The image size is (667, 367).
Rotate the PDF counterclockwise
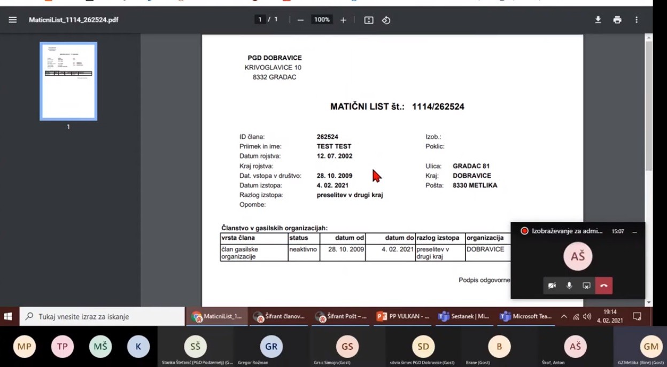(386, 20)
